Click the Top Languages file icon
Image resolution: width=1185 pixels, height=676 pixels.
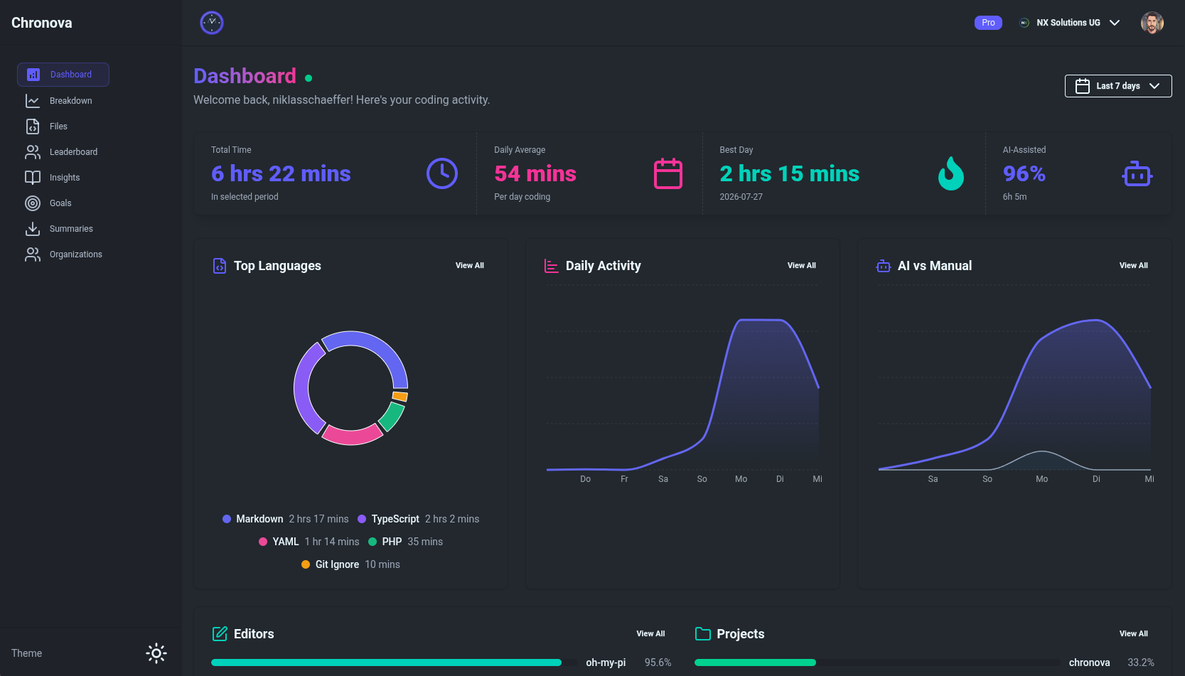[220, 266]
